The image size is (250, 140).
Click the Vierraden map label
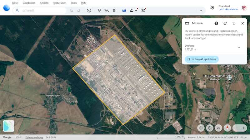(x=226, y=66)
